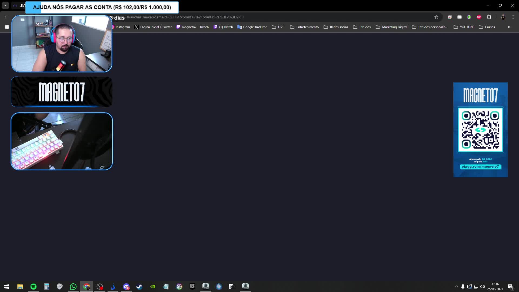The image size is (519, 292).
Task: Open the green S extension icon
Action: (x=469, y=17)
